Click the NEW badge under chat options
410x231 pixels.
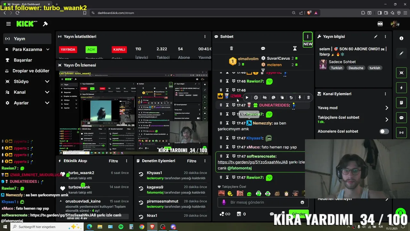(308, 44)
